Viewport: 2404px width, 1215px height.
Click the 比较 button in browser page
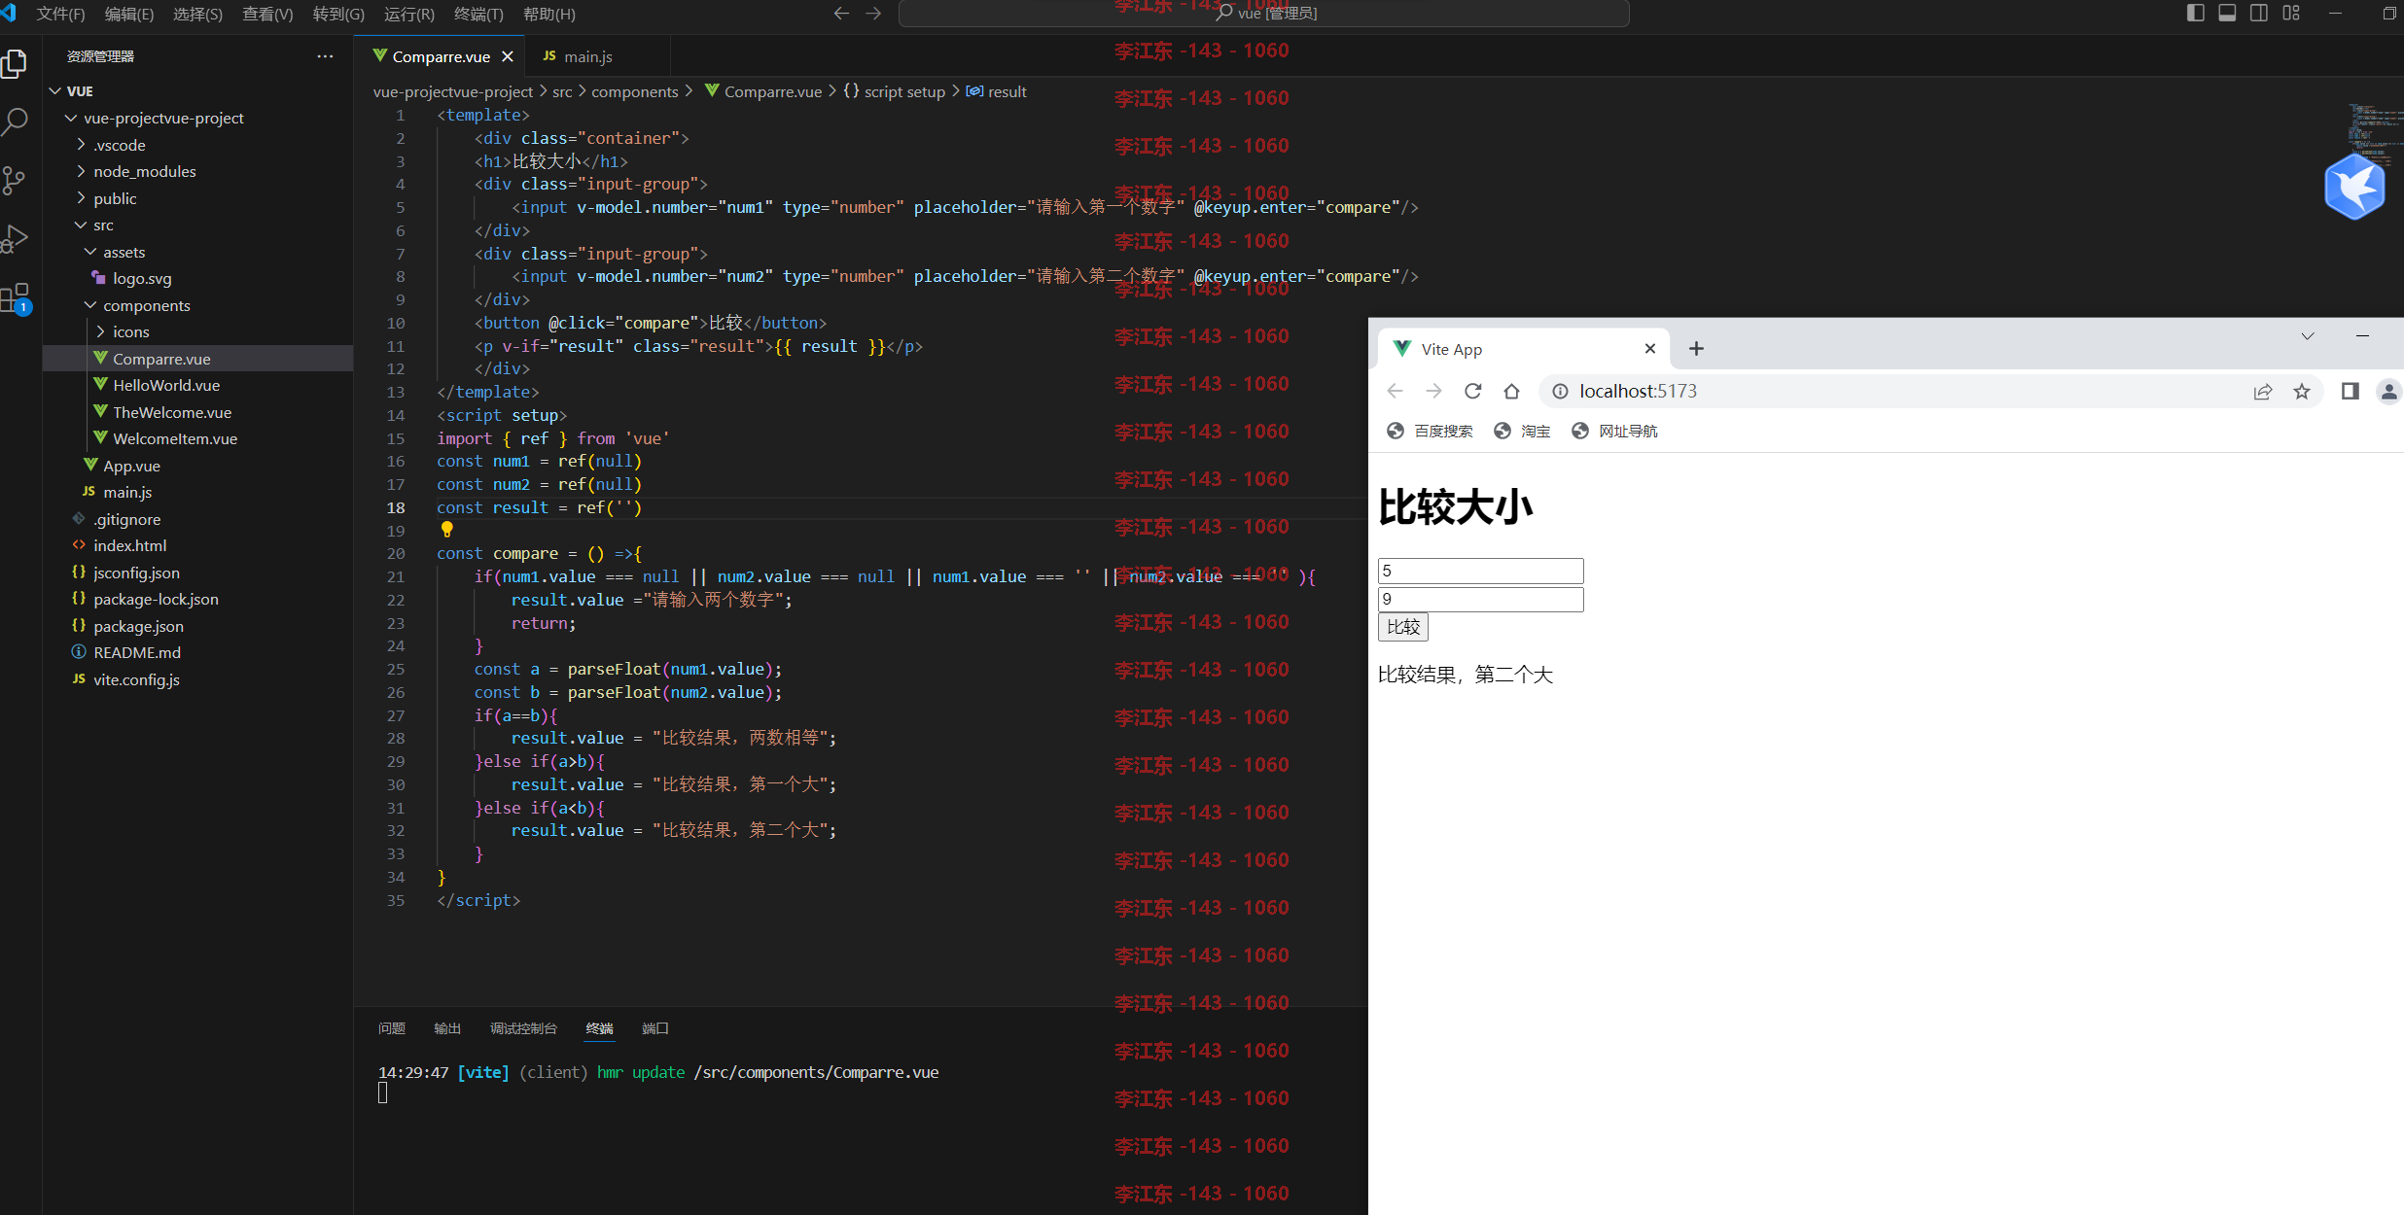(1402, 627)
